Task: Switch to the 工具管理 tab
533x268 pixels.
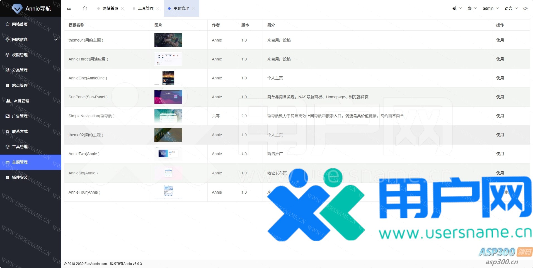Action: point(146,8)
